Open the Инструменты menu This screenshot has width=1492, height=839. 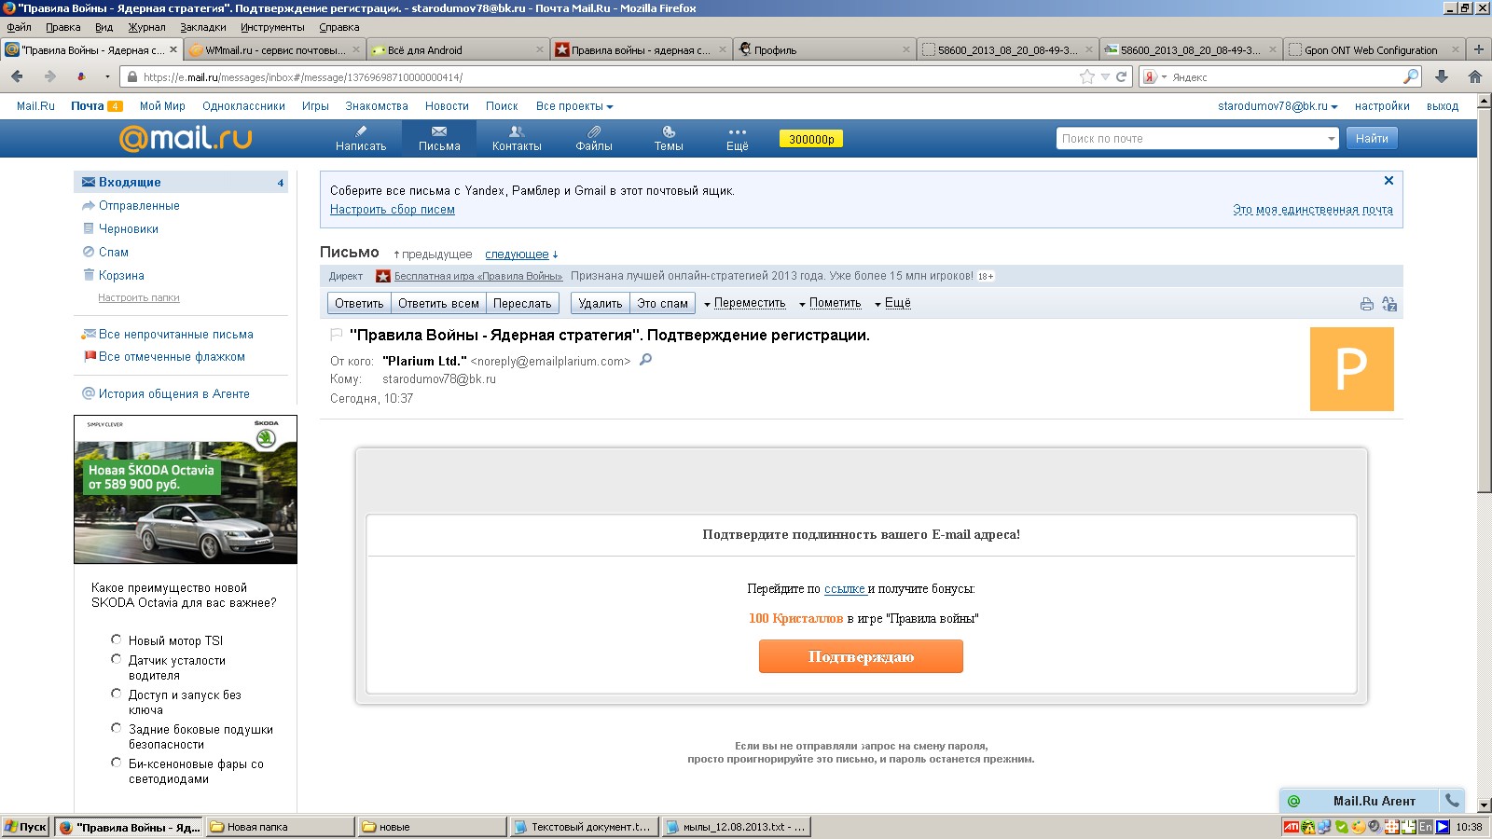tap(272, 27)
